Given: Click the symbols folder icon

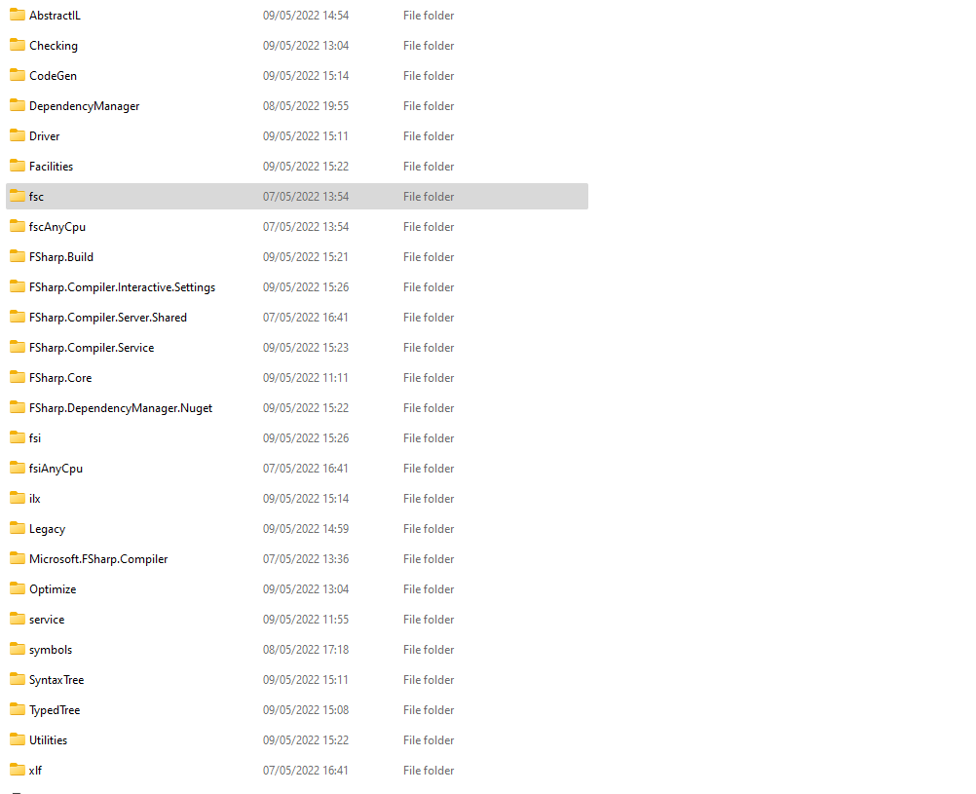Looking at the screenshot, I should click(x=18, y=649).
